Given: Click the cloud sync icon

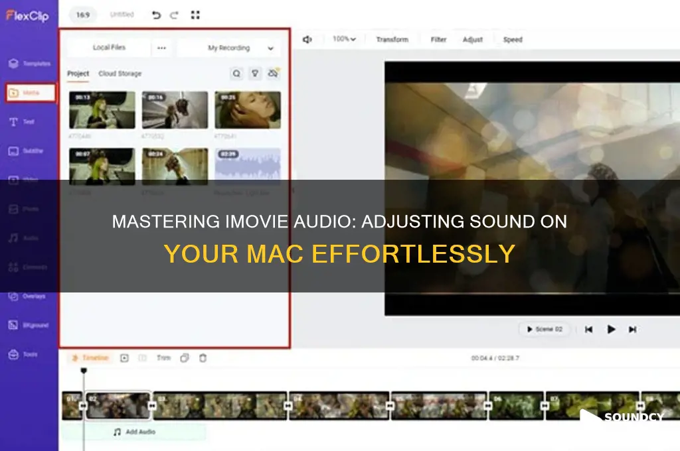Looking at the screenshot, I should [x=273, y=73].
